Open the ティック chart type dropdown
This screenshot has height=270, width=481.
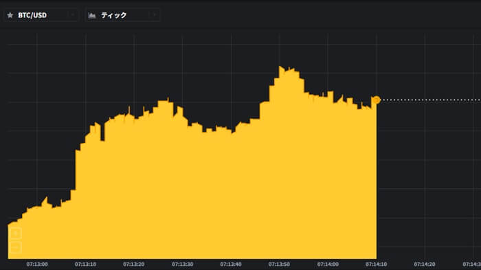pyautogui.click(x=122, y=15)
